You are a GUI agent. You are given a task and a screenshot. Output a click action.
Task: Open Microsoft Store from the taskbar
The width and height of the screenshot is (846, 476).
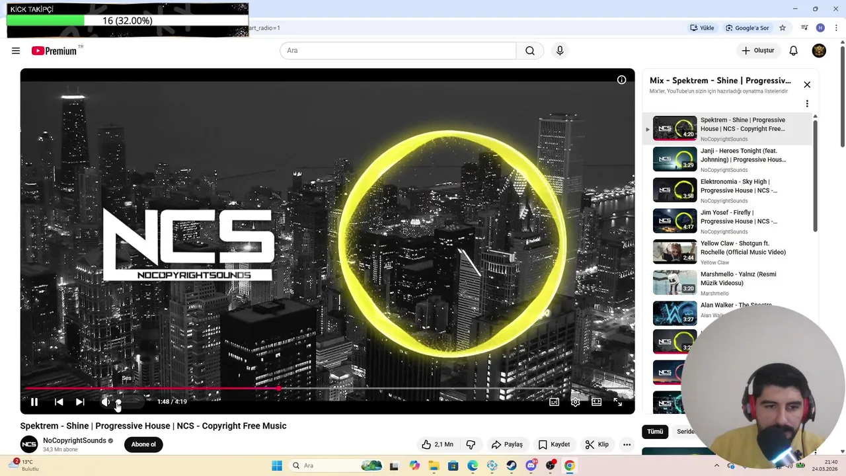(x=453, y=465)
